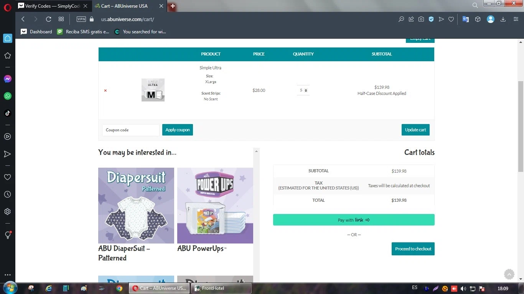Open My Flow arrow in sidebar
This screenshot has width=524, height=294.
click(x=7, y=154)
